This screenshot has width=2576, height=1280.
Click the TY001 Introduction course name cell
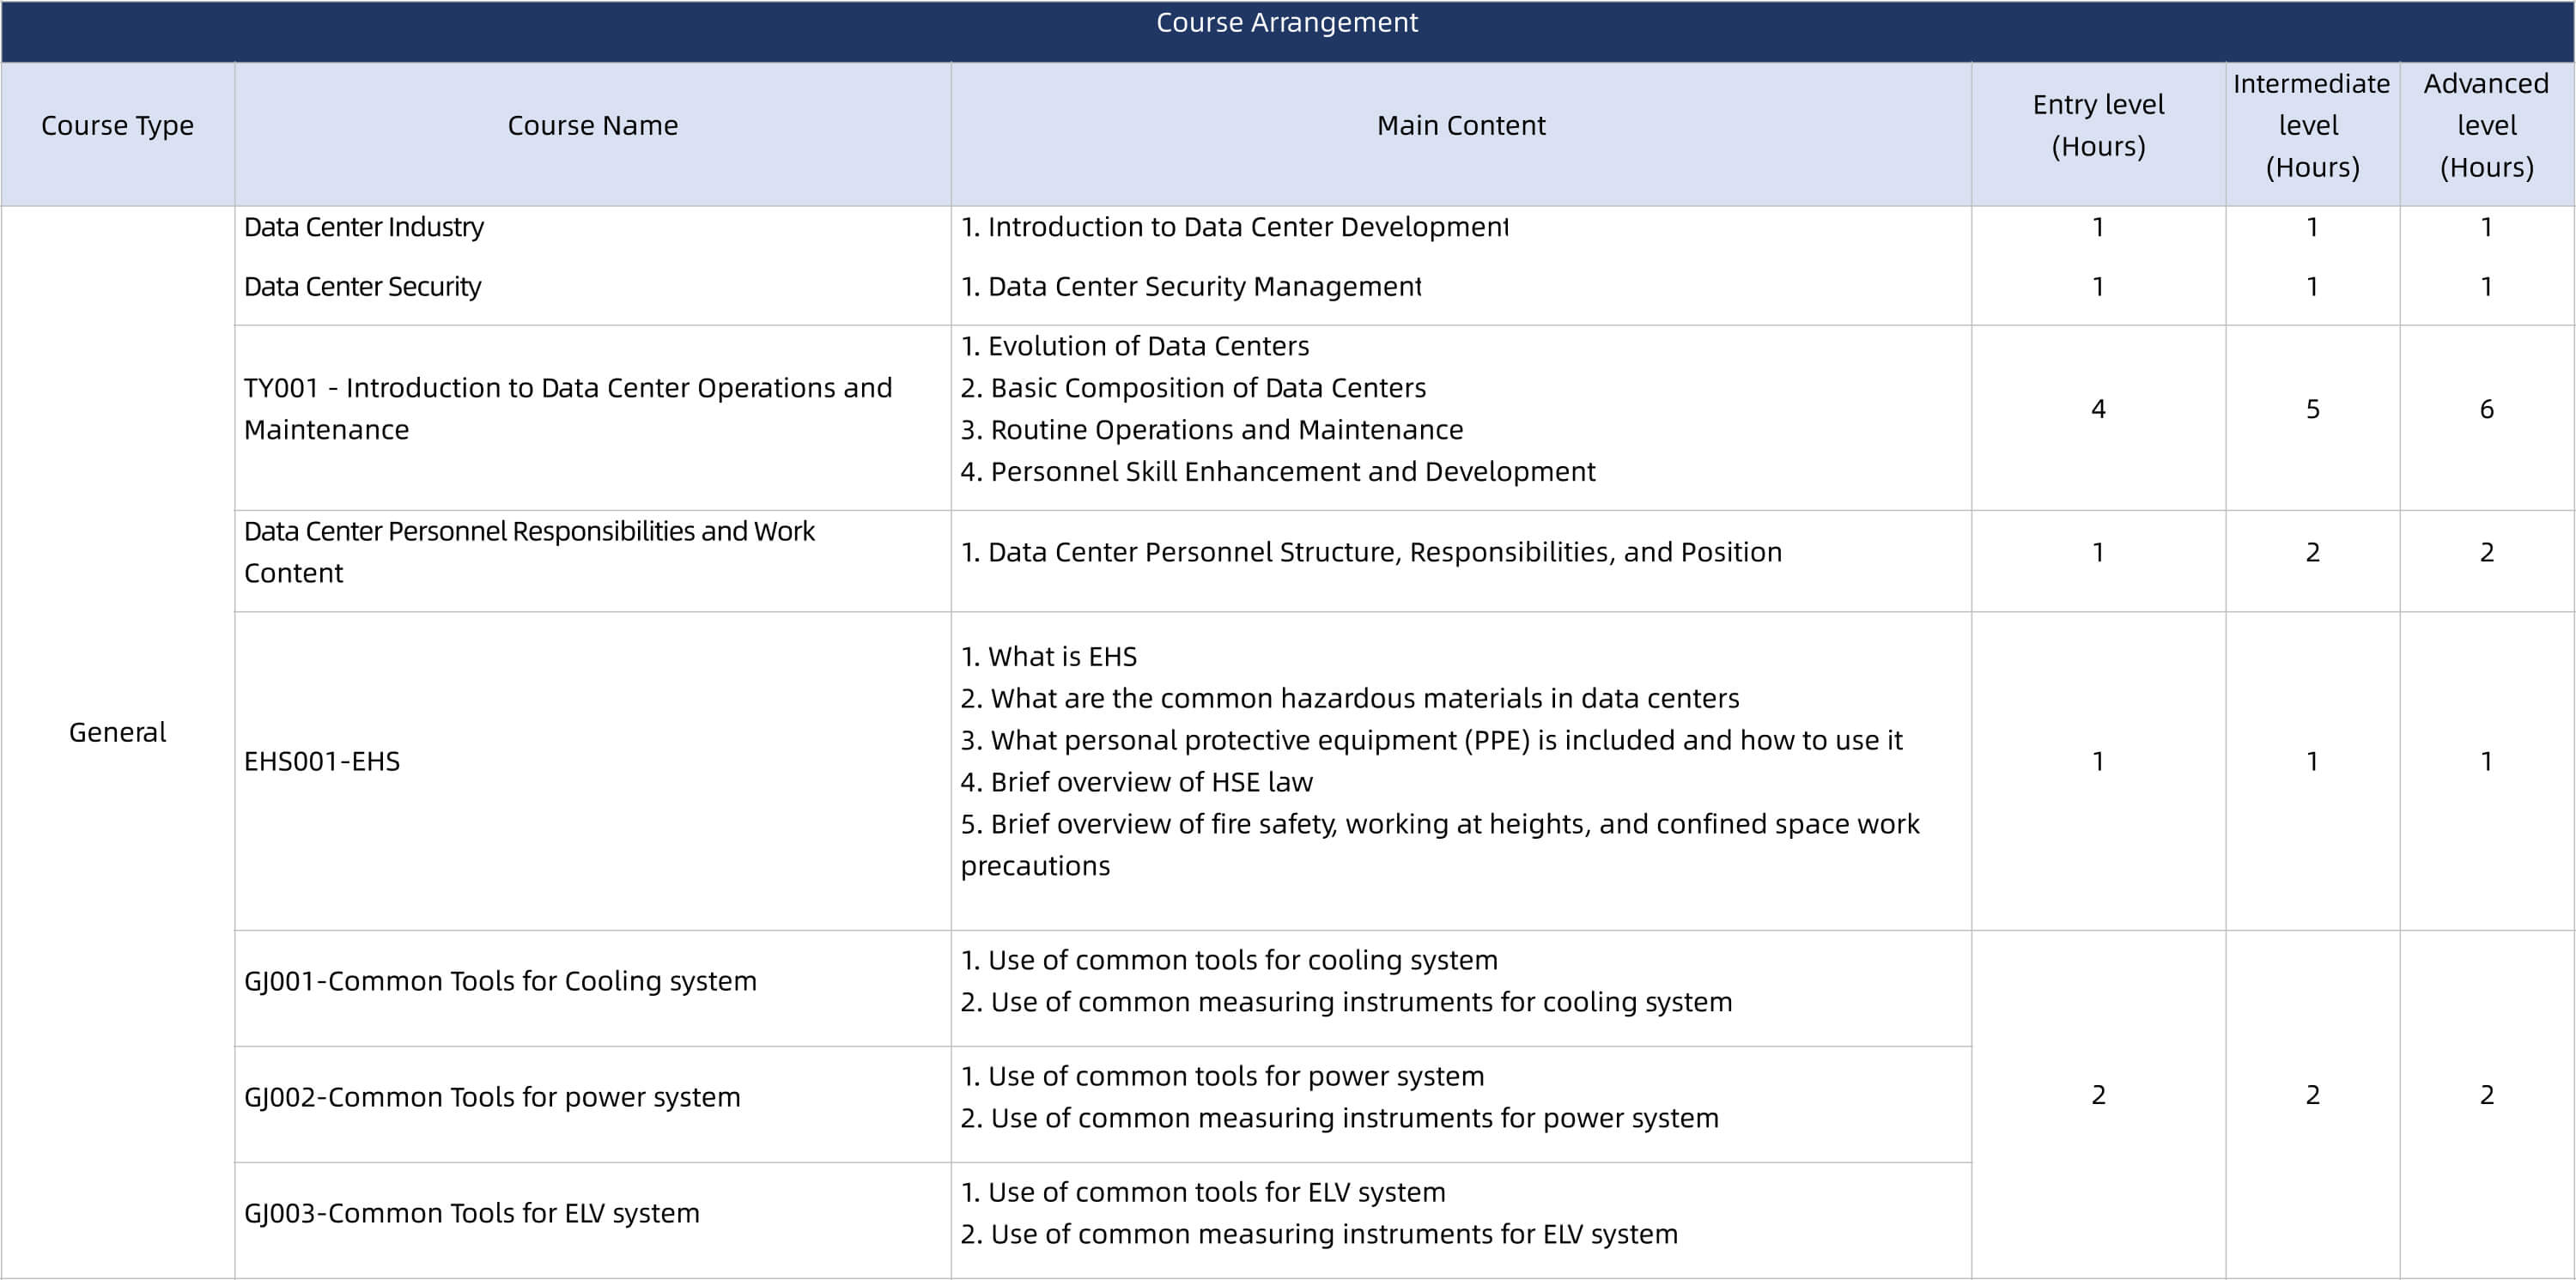(x=567, y=409)
